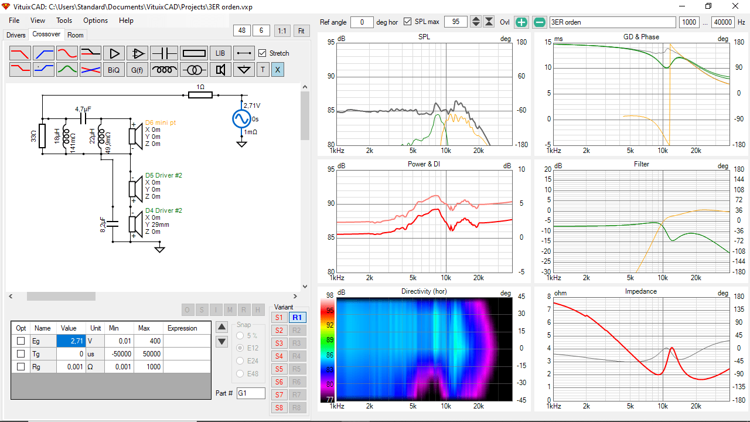Open the View menu
750x422 pixels.
(37, 21)
